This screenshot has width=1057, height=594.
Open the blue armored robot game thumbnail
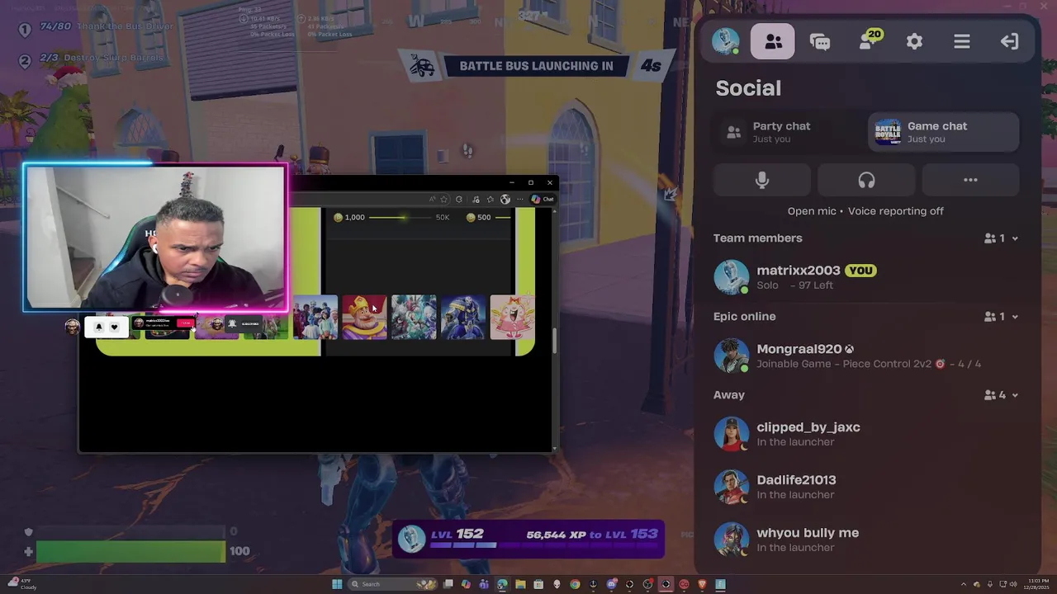coord(462,317)
